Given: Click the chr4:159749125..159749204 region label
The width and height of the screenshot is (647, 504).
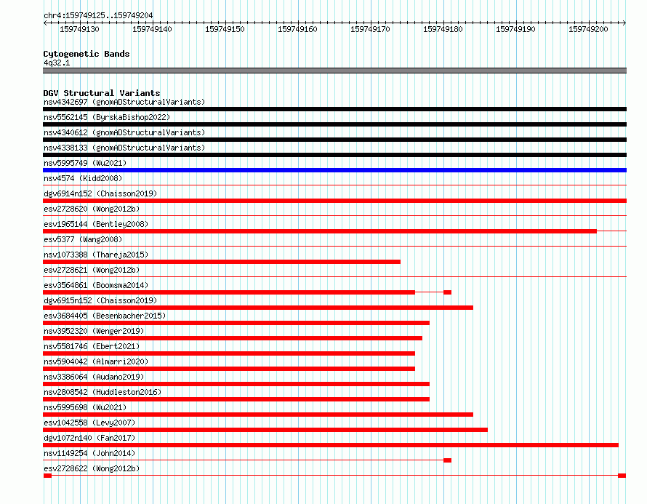Looking at the screenshot, I should (98, 15).
